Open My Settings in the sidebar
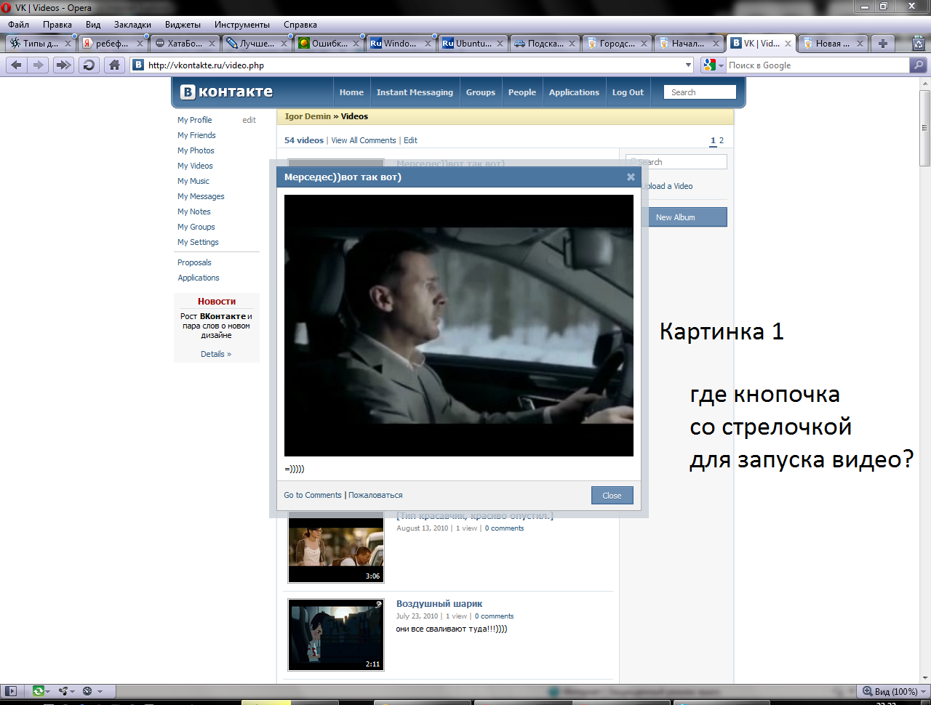 coord(198,242)
